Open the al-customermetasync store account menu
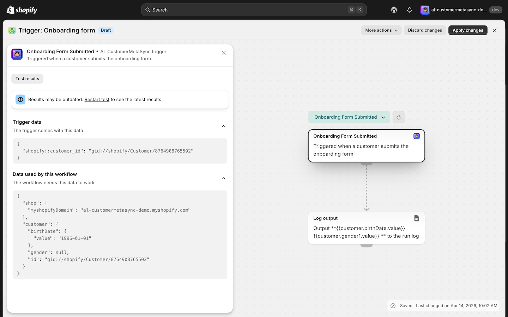The height and width of the screenshot is (317, 508). (461, 10)
